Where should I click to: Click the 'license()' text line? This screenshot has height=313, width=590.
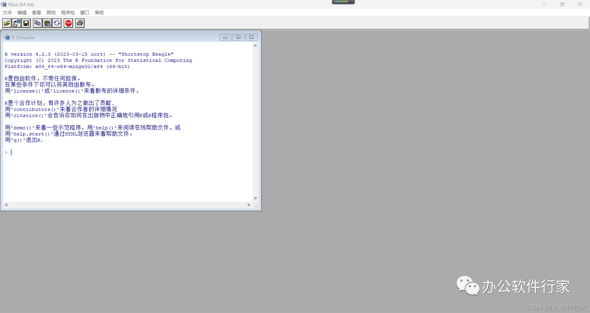coord(72,91)
